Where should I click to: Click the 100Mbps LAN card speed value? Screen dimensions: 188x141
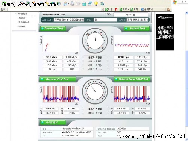(122, 129)
